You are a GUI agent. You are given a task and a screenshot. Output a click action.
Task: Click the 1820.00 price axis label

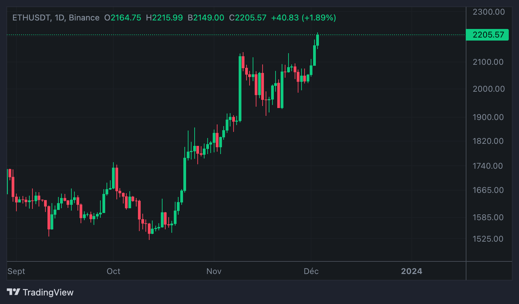(489, 141)
